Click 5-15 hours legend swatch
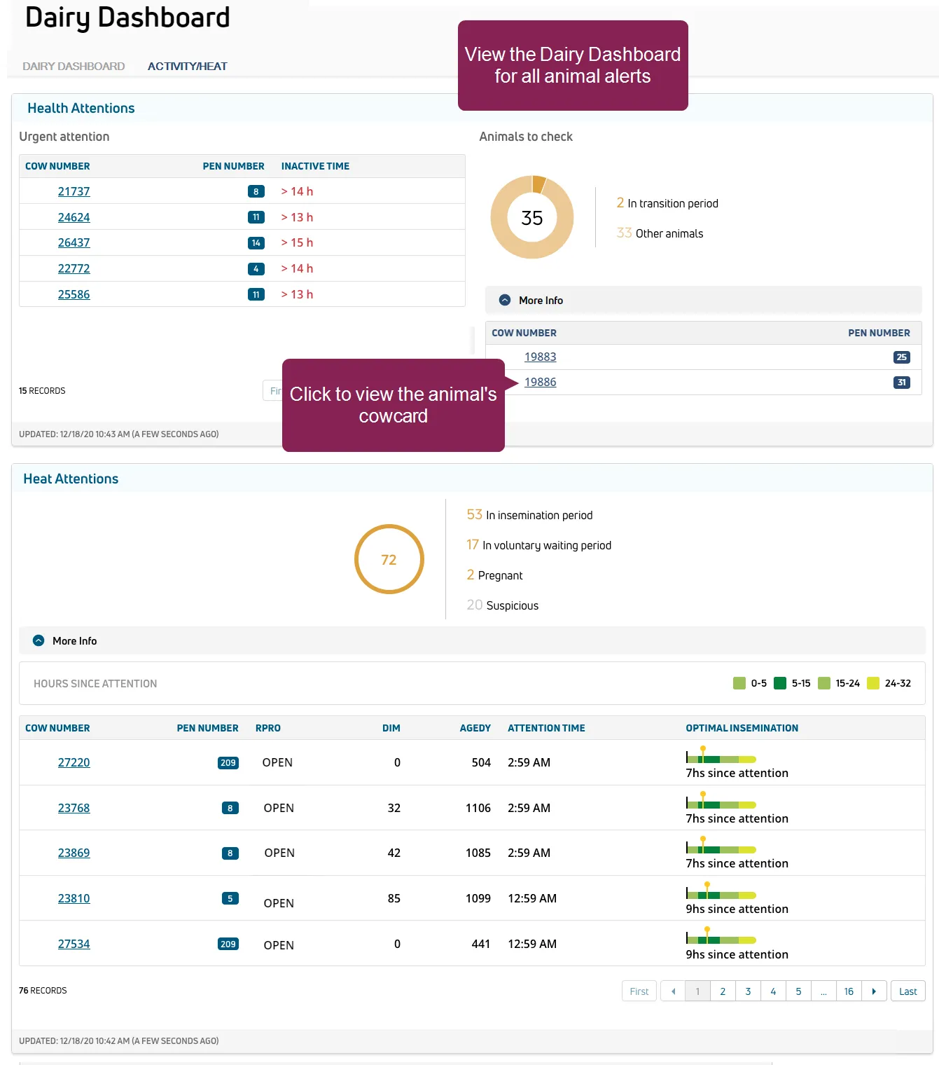This screenshot has height=1065, width=939. (x=779, y=683)
